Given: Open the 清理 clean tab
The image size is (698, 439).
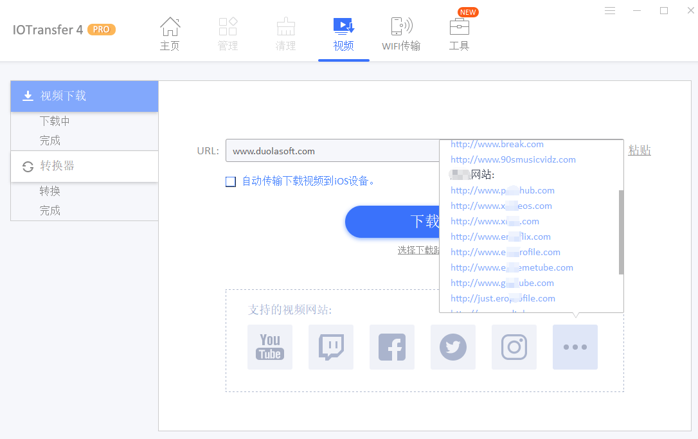Looking at the screenshot, I should 286,34.
